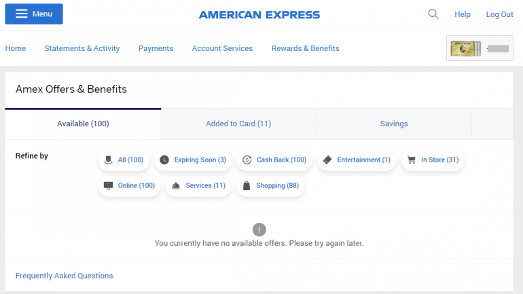Click the In Store cart icon
The image size is (523, 294).
(x=411, y=160)
